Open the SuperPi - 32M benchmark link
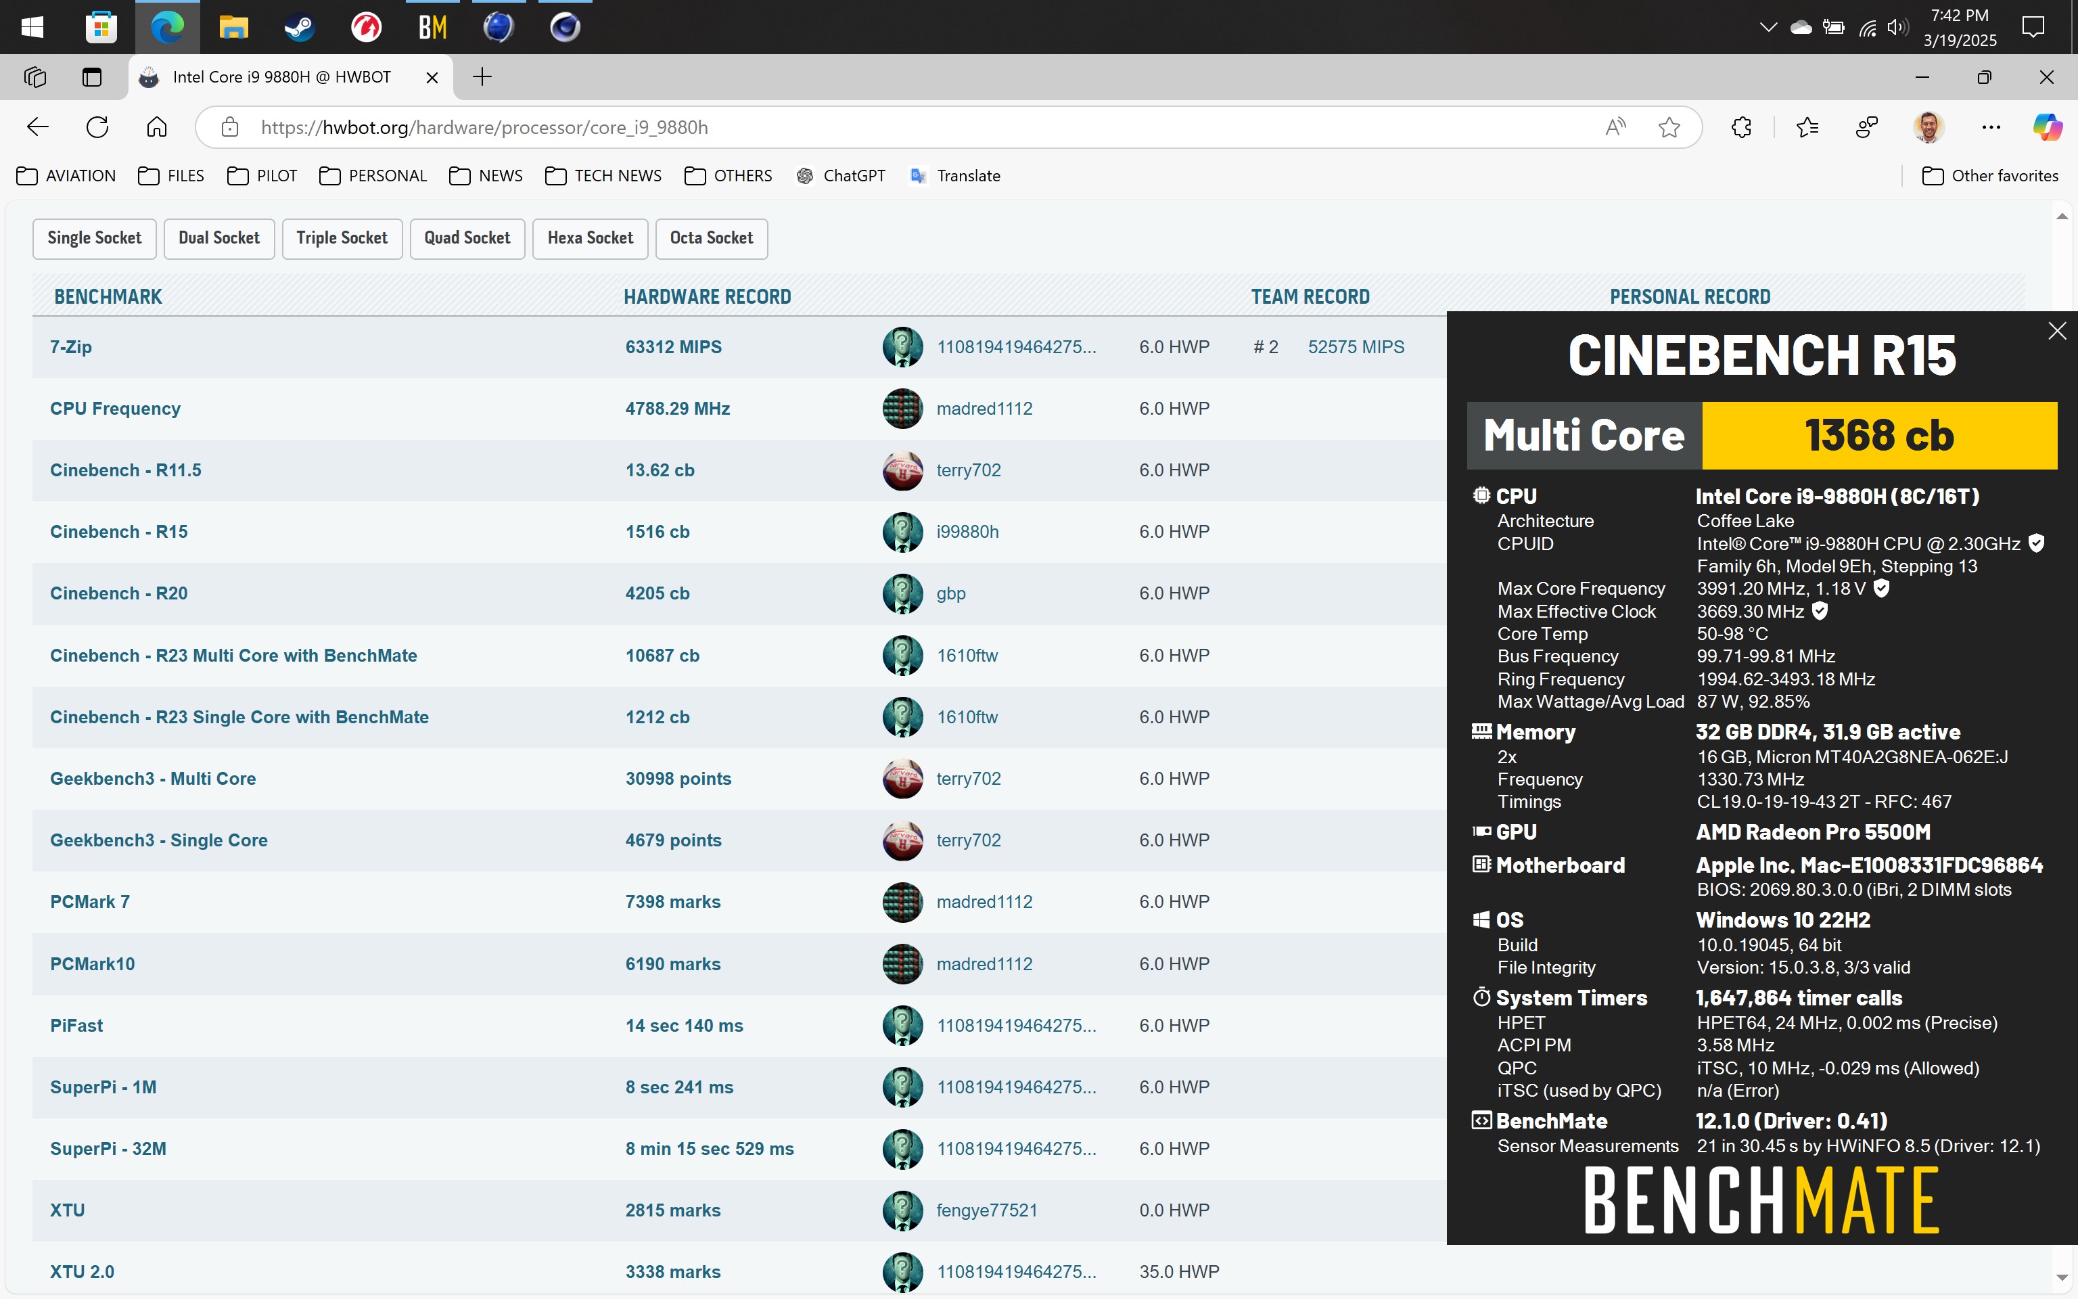This screenshot has height=1299, width=2078. click(x=108, y=1149)
